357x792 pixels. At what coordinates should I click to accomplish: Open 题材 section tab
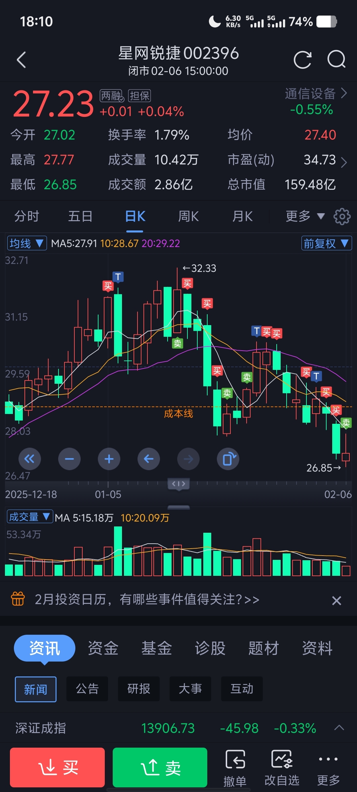(264, 648)
